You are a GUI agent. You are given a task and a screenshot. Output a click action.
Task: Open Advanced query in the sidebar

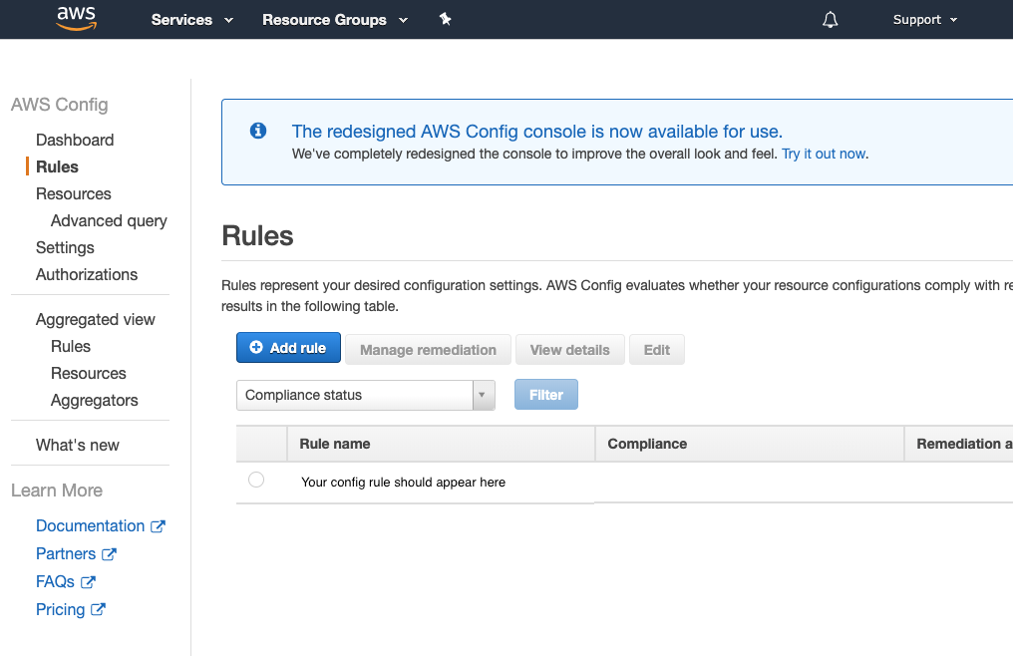[110, 221]
